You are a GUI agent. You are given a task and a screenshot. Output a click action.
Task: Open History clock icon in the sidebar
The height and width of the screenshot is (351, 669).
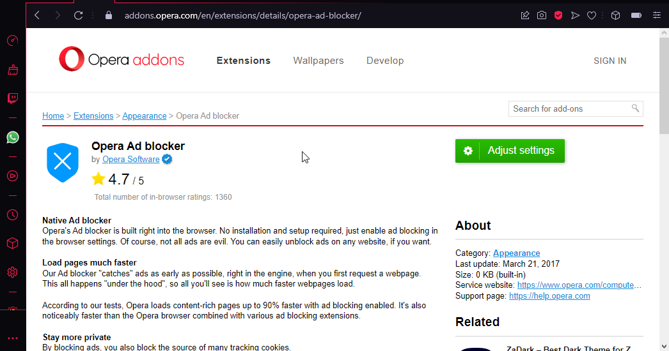(13, 214)
